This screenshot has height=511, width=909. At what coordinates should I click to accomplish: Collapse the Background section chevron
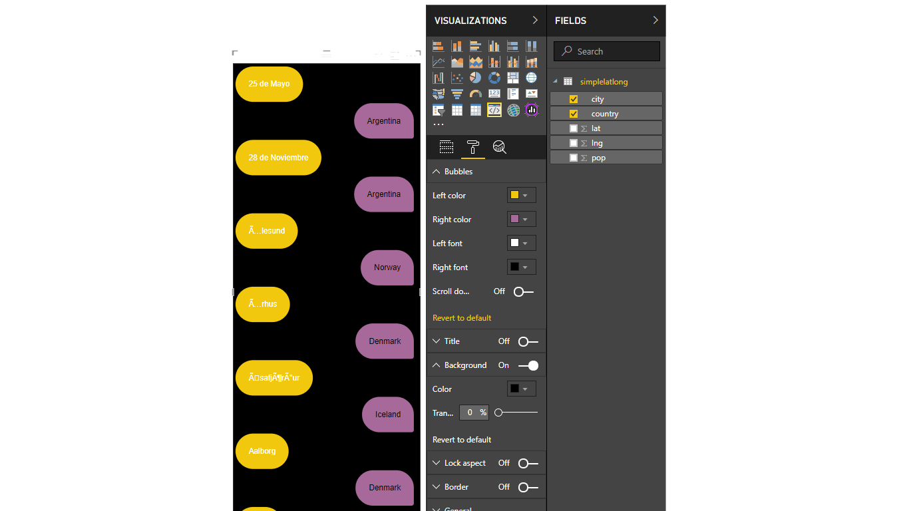(437, 365)
